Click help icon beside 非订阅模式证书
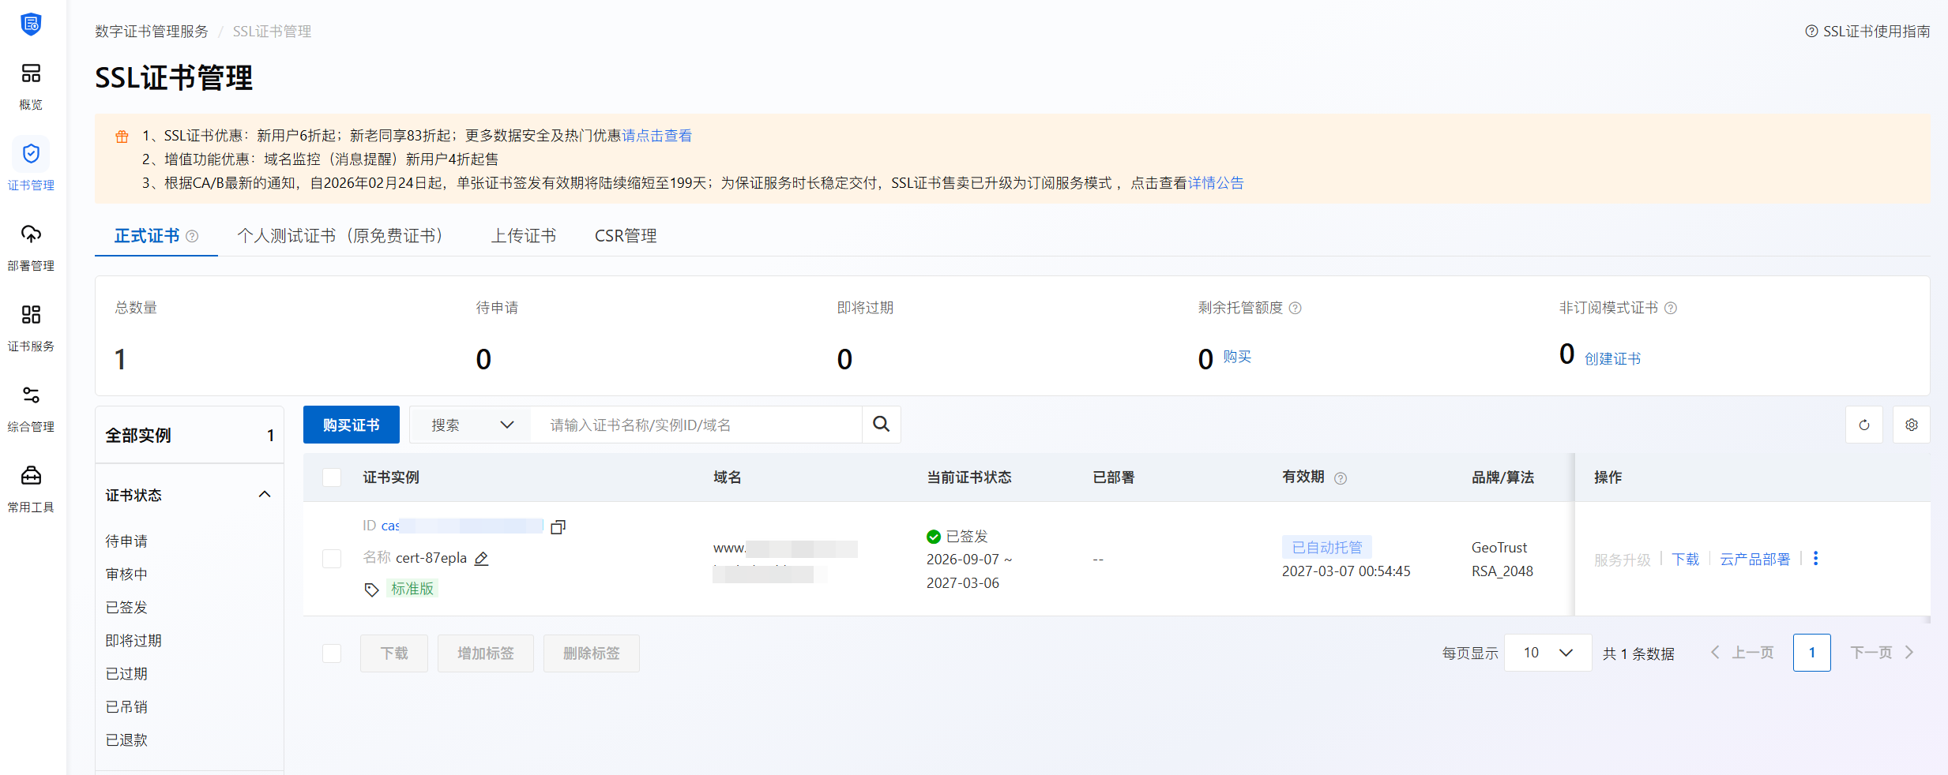Screen dimensions: 1948x775 click(x=1671, y=308)
